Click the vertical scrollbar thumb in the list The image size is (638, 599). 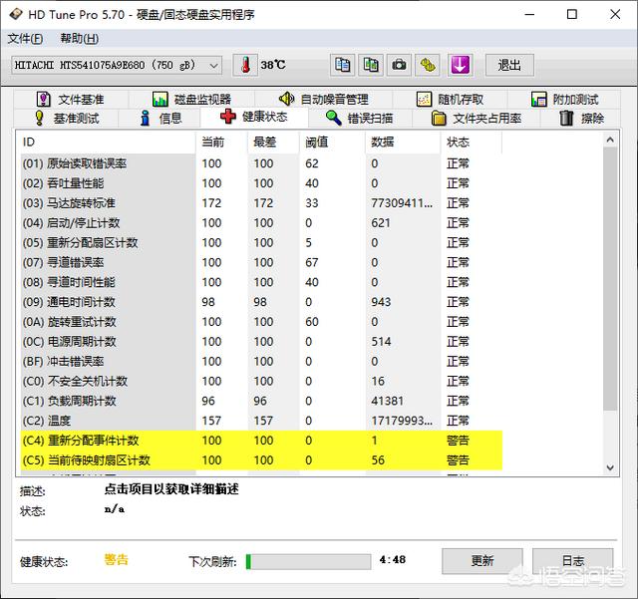coord(610,279)
